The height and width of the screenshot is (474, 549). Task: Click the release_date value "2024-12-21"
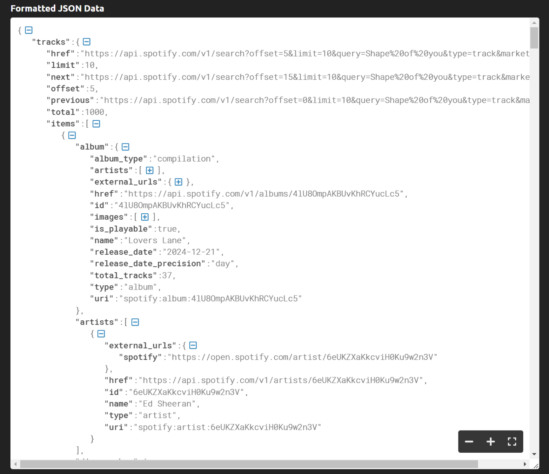pos(191,252)
